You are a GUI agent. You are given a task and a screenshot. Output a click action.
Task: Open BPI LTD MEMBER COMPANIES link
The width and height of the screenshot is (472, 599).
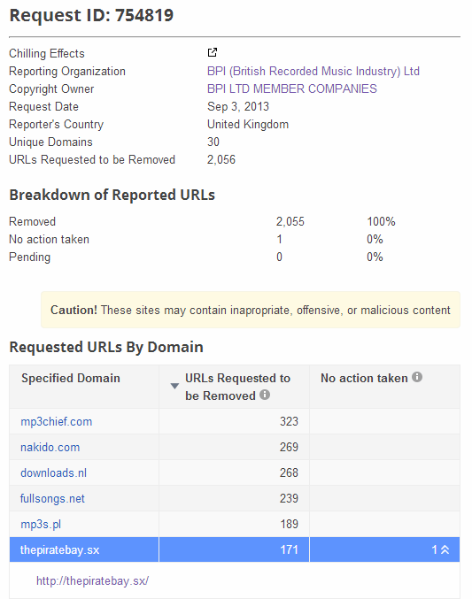pos(292,88)
